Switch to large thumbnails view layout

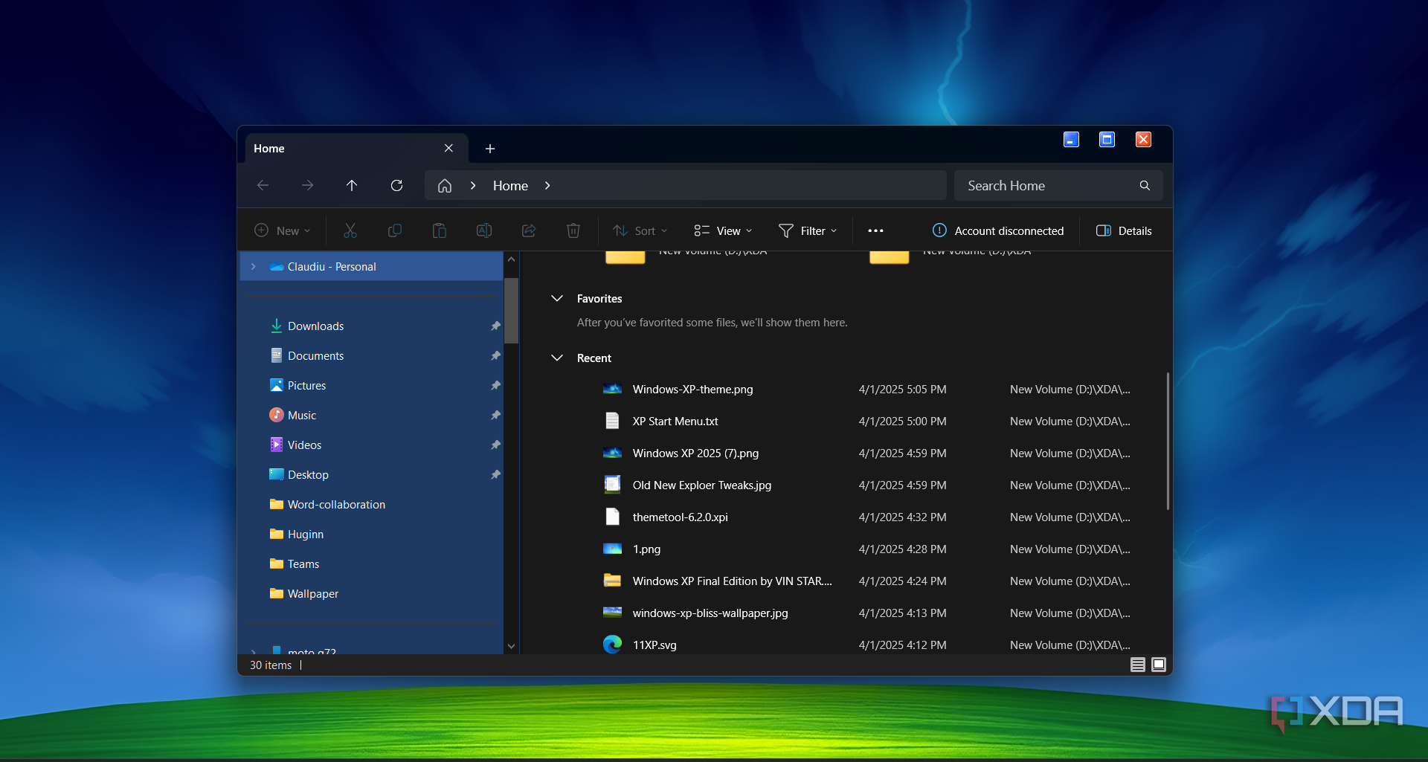point(1159,665)
